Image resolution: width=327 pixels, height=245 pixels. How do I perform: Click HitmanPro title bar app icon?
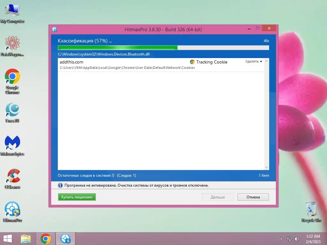pos(55,29)
